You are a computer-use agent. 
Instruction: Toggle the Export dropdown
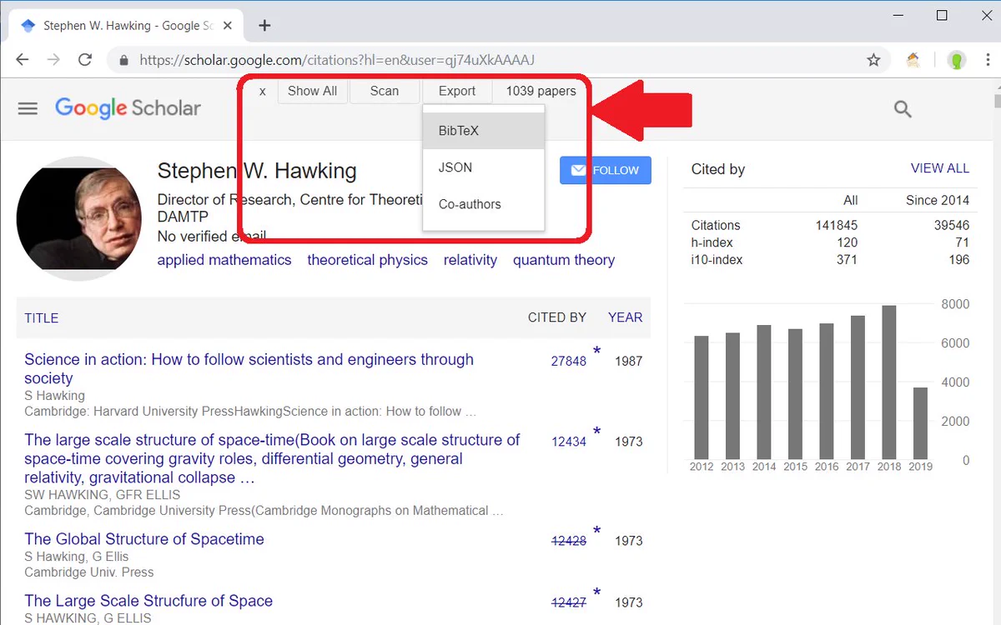click(x=457, y=92)
